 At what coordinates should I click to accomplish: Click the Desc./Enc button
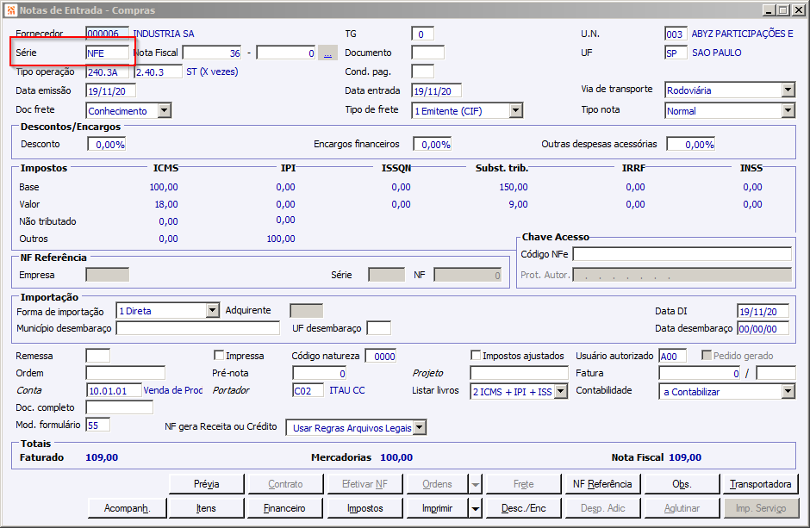point(523,508)
